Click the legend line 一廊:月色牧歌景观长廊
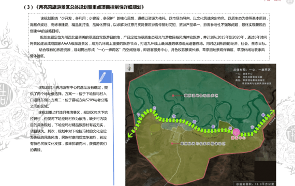The width and height of the screenshot is (295, 186). point(249,77)
